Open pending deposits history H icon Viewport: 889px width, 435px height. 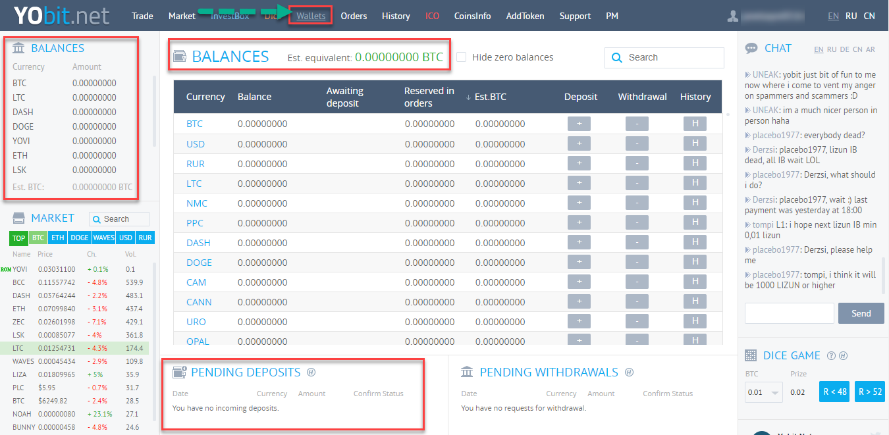[x=311, y=372]
